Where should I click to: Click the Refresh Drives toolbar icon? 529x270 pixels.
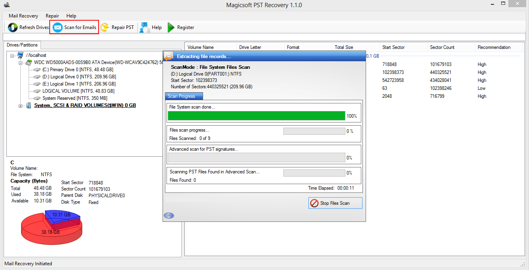coord(12,27)
